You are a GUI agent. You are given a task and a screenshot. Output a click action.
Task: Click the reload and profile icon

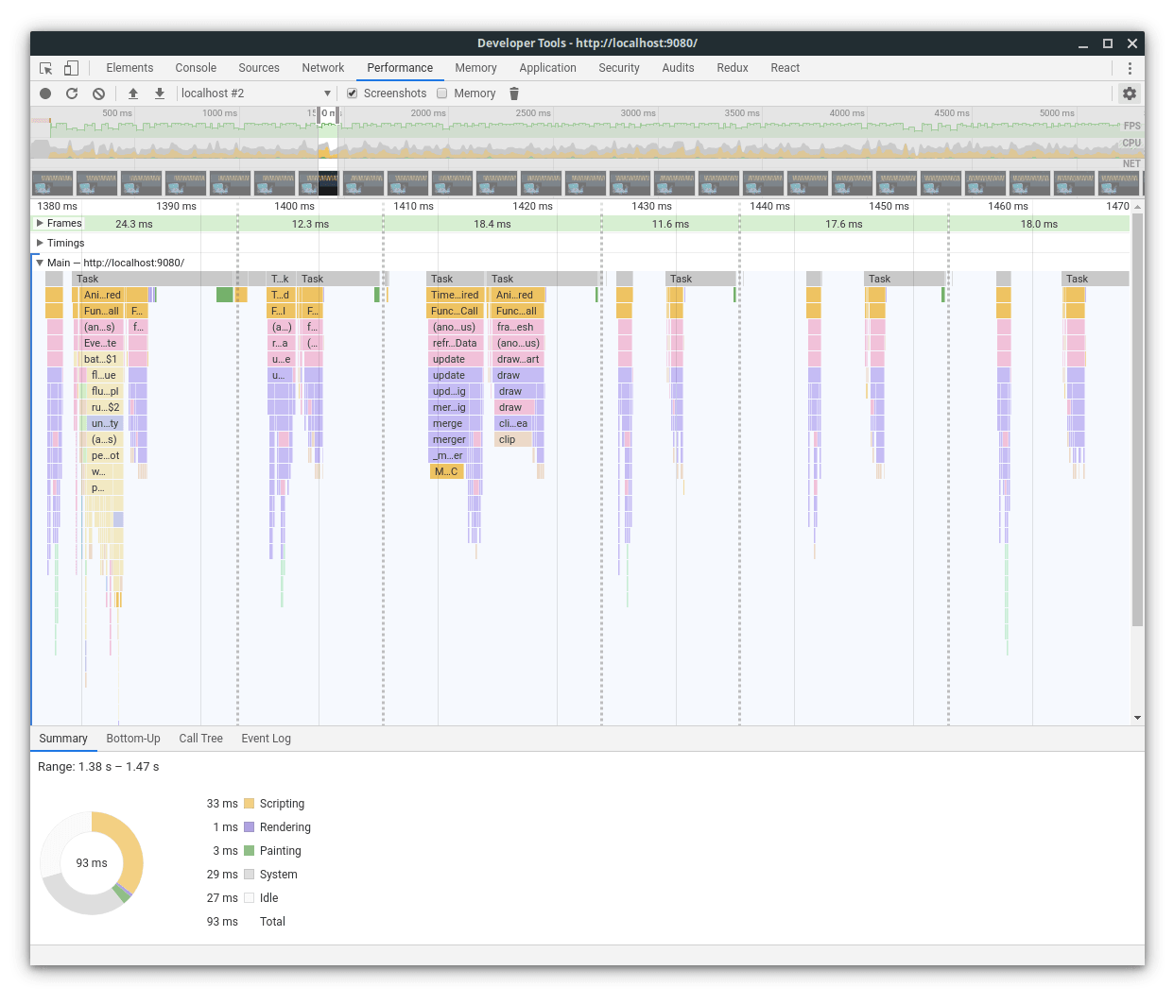(x=72, y=94)
